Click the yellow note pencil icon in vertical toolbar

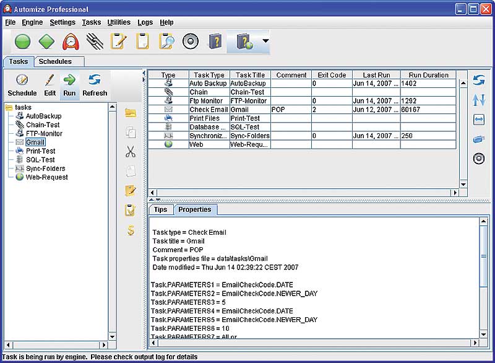(131, 191)
